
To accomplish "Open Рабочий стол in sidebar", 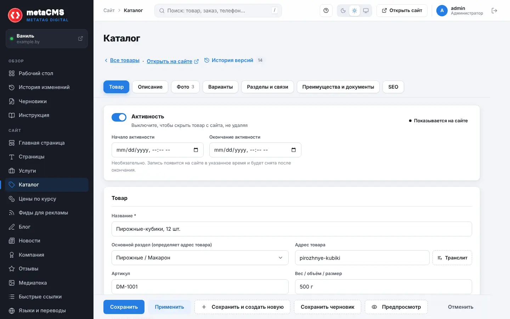I will click(47, 73).
